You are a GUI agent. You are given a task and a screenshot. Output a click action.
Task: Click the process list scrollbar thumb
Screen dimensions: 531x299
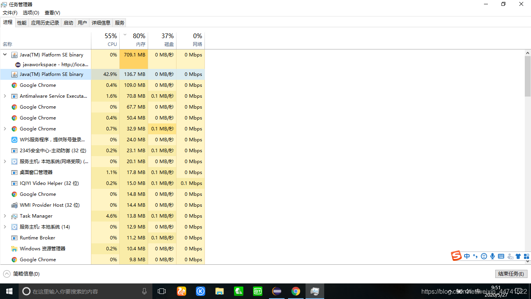[528, 76]
